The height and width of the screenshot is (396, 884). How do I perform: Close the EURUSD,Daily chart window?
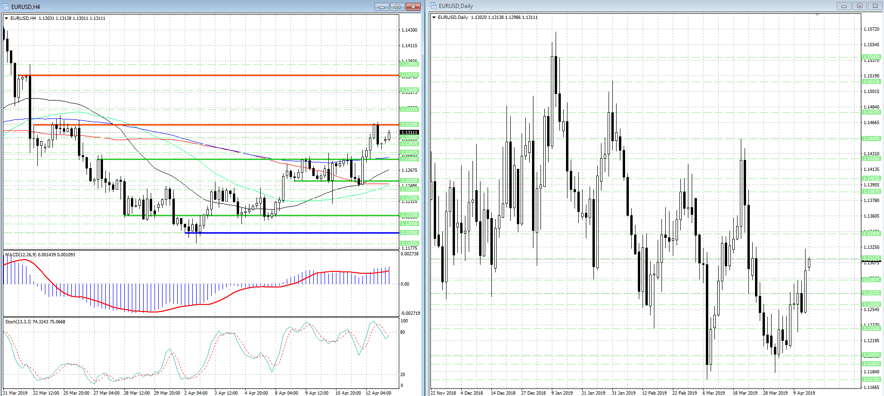point(875,6)
